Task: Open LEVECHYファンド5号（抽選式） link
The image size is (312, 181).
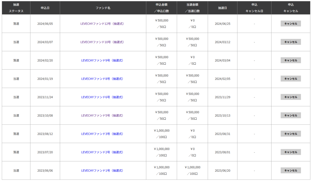Action: pos(102,115)
